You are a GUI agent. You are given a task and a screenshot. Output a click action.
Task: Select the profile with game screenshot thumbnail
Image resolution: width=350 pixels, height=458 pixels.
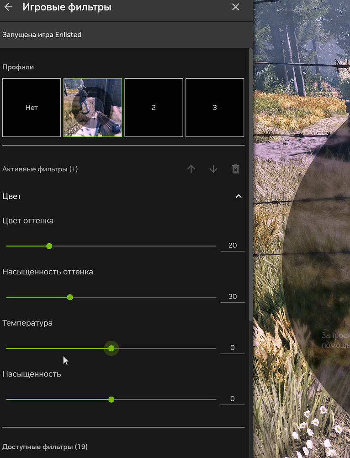pos(93,108)
